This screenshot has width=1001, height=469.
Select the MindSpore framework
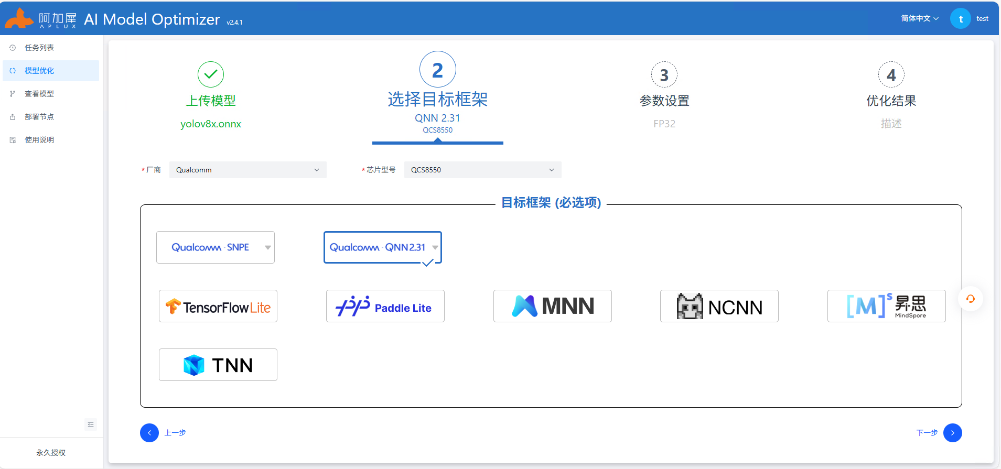(887, 306)
